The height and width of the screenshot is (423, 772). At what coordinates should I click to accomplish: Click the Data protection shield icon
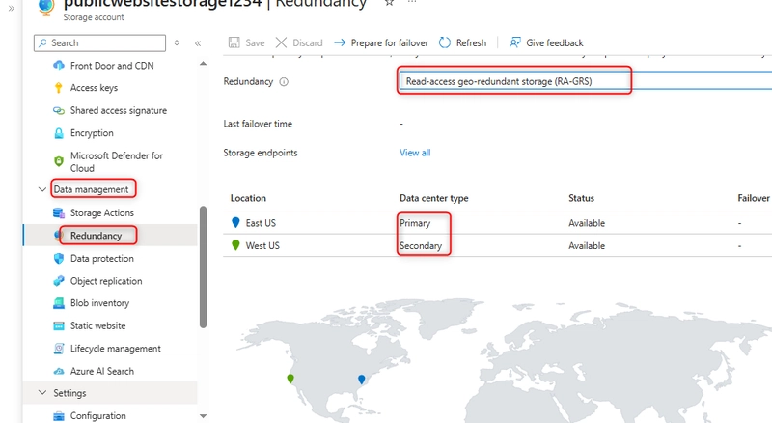coord(59,258)
